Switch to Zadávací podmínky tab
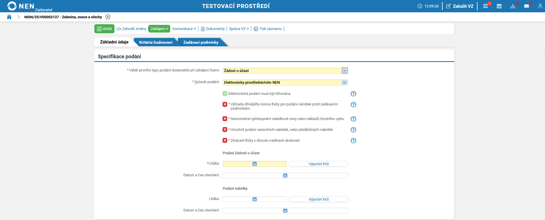 pyautogui.click(x=201, y=42)
